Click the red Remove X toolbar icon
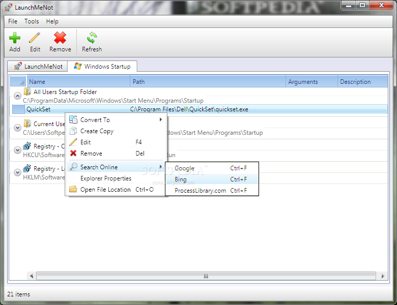This screenshot has height=305, width=397. click(x=60, y=38)
